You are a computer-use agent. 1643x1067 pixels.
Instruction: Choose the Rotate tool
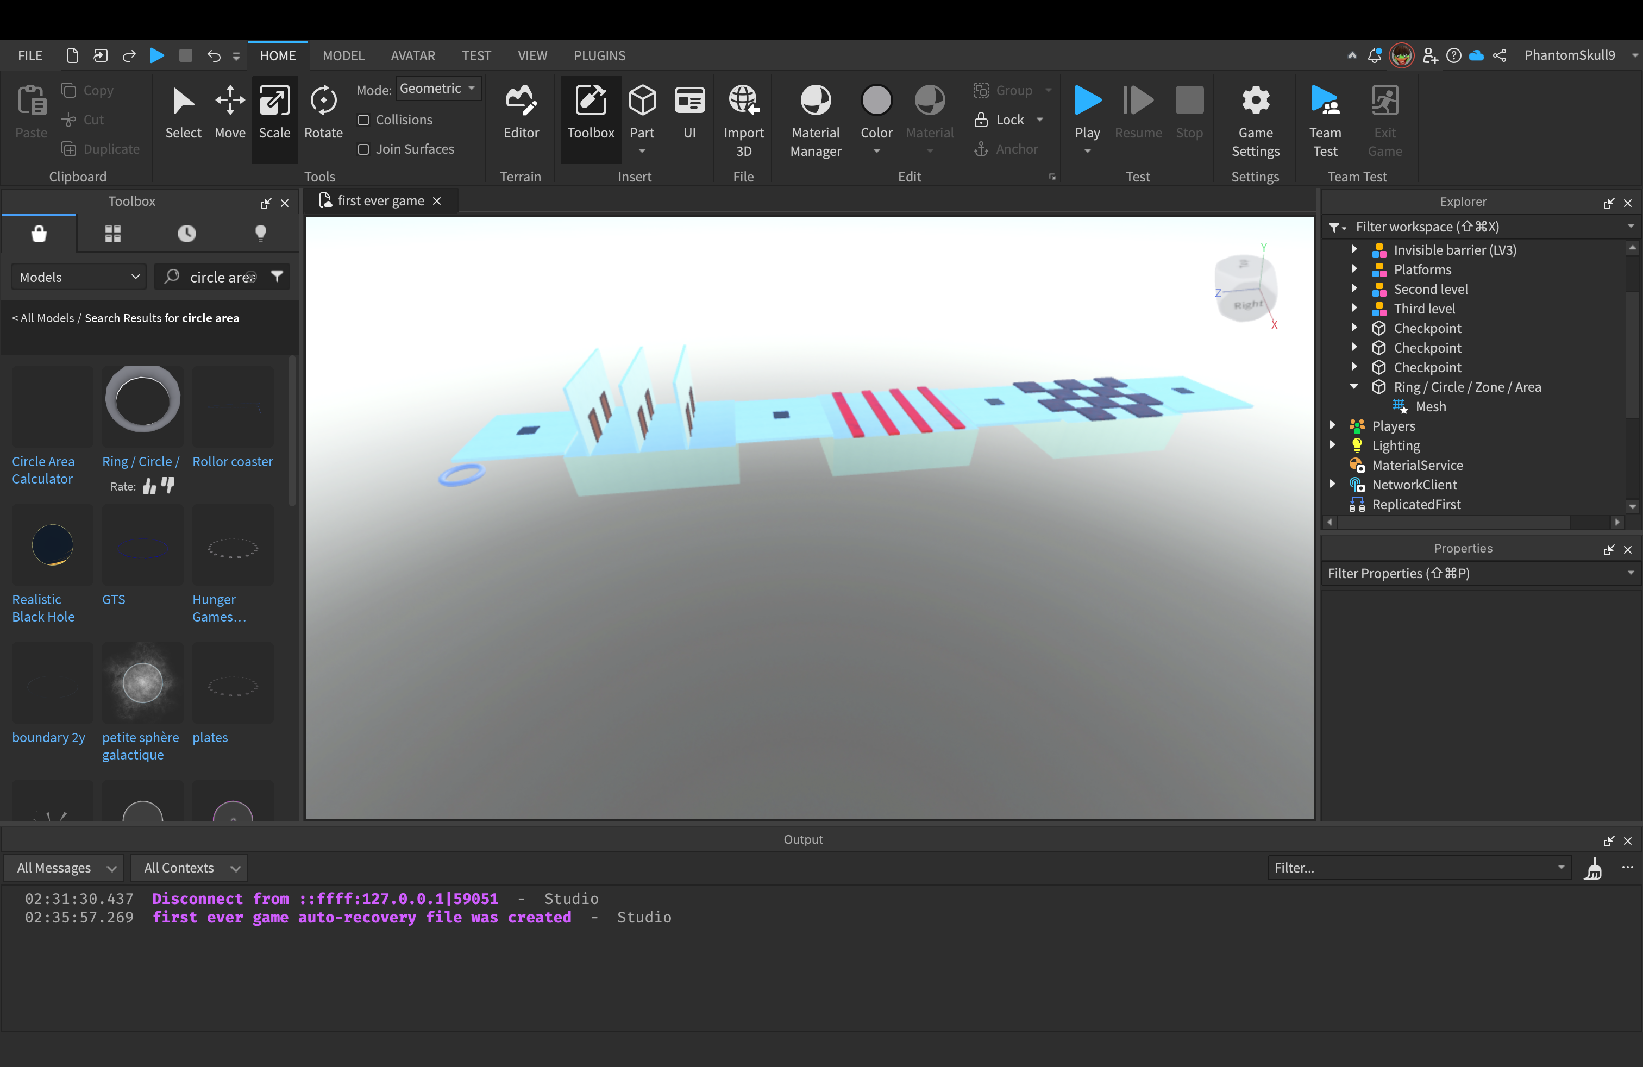(x=323, y=113)
